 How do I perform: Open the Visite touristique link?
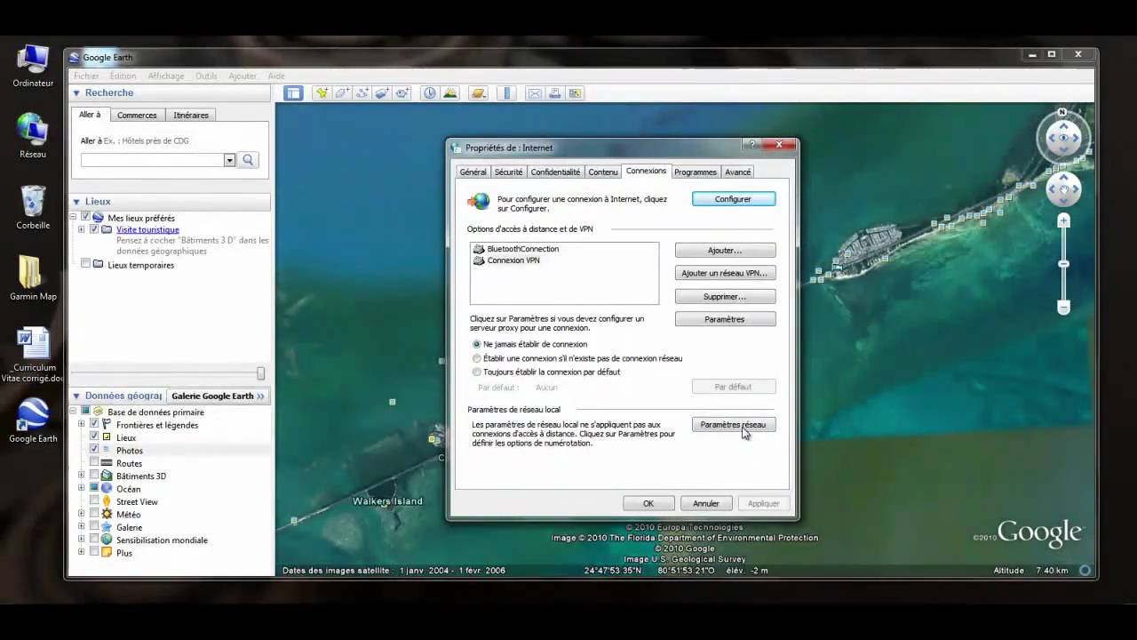147,229
